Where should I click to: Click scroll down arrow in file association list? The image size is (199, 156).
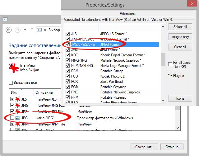178,128
